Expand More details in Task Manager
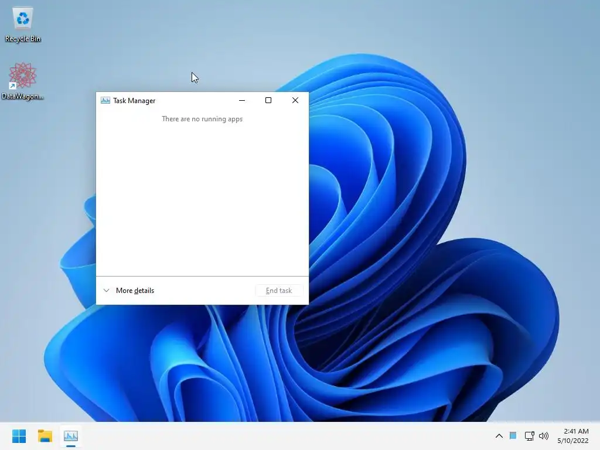 pos(129,291)
